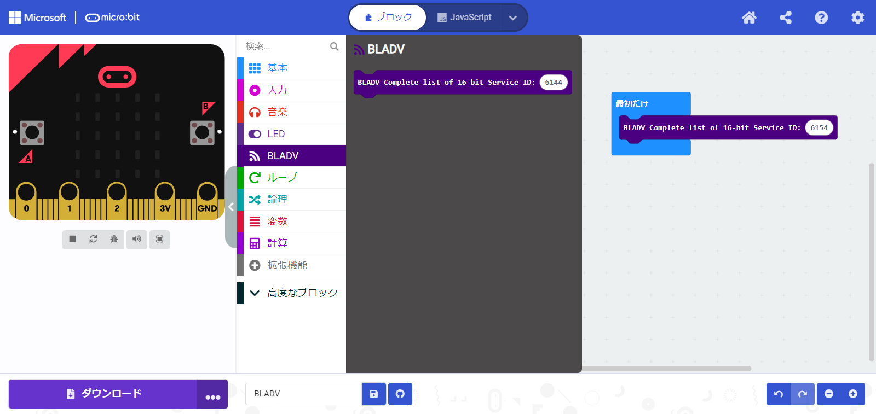Open more download options ellipsis
Screen dimensions: 876x414
212,394
